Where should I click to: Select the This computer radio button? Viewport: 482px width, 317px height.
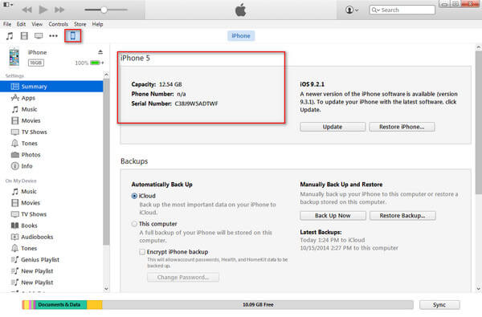(x=134, y=224)
